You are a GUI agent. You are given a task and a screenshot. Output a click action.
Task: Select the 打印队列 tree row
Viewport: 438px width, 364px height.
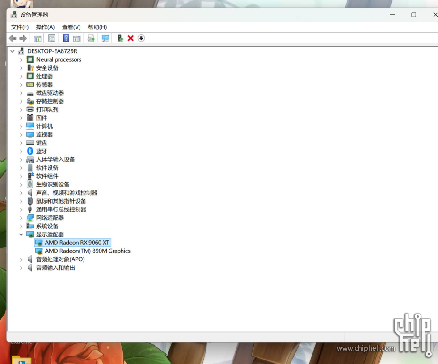(x=47, y=109)
